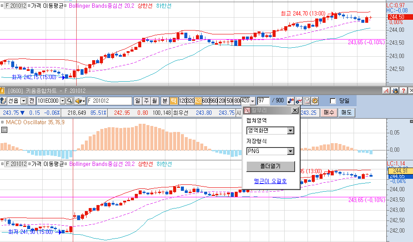Click the chart indicator line icon

click(x=299, y=101)
